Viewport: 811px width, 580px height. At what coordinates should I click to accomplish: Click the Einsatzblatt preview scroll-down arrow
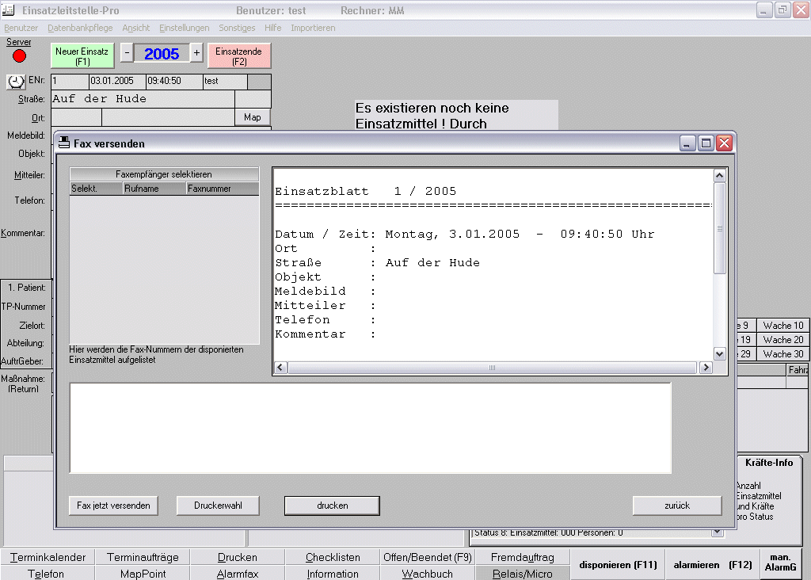click(x=719, y=354)
